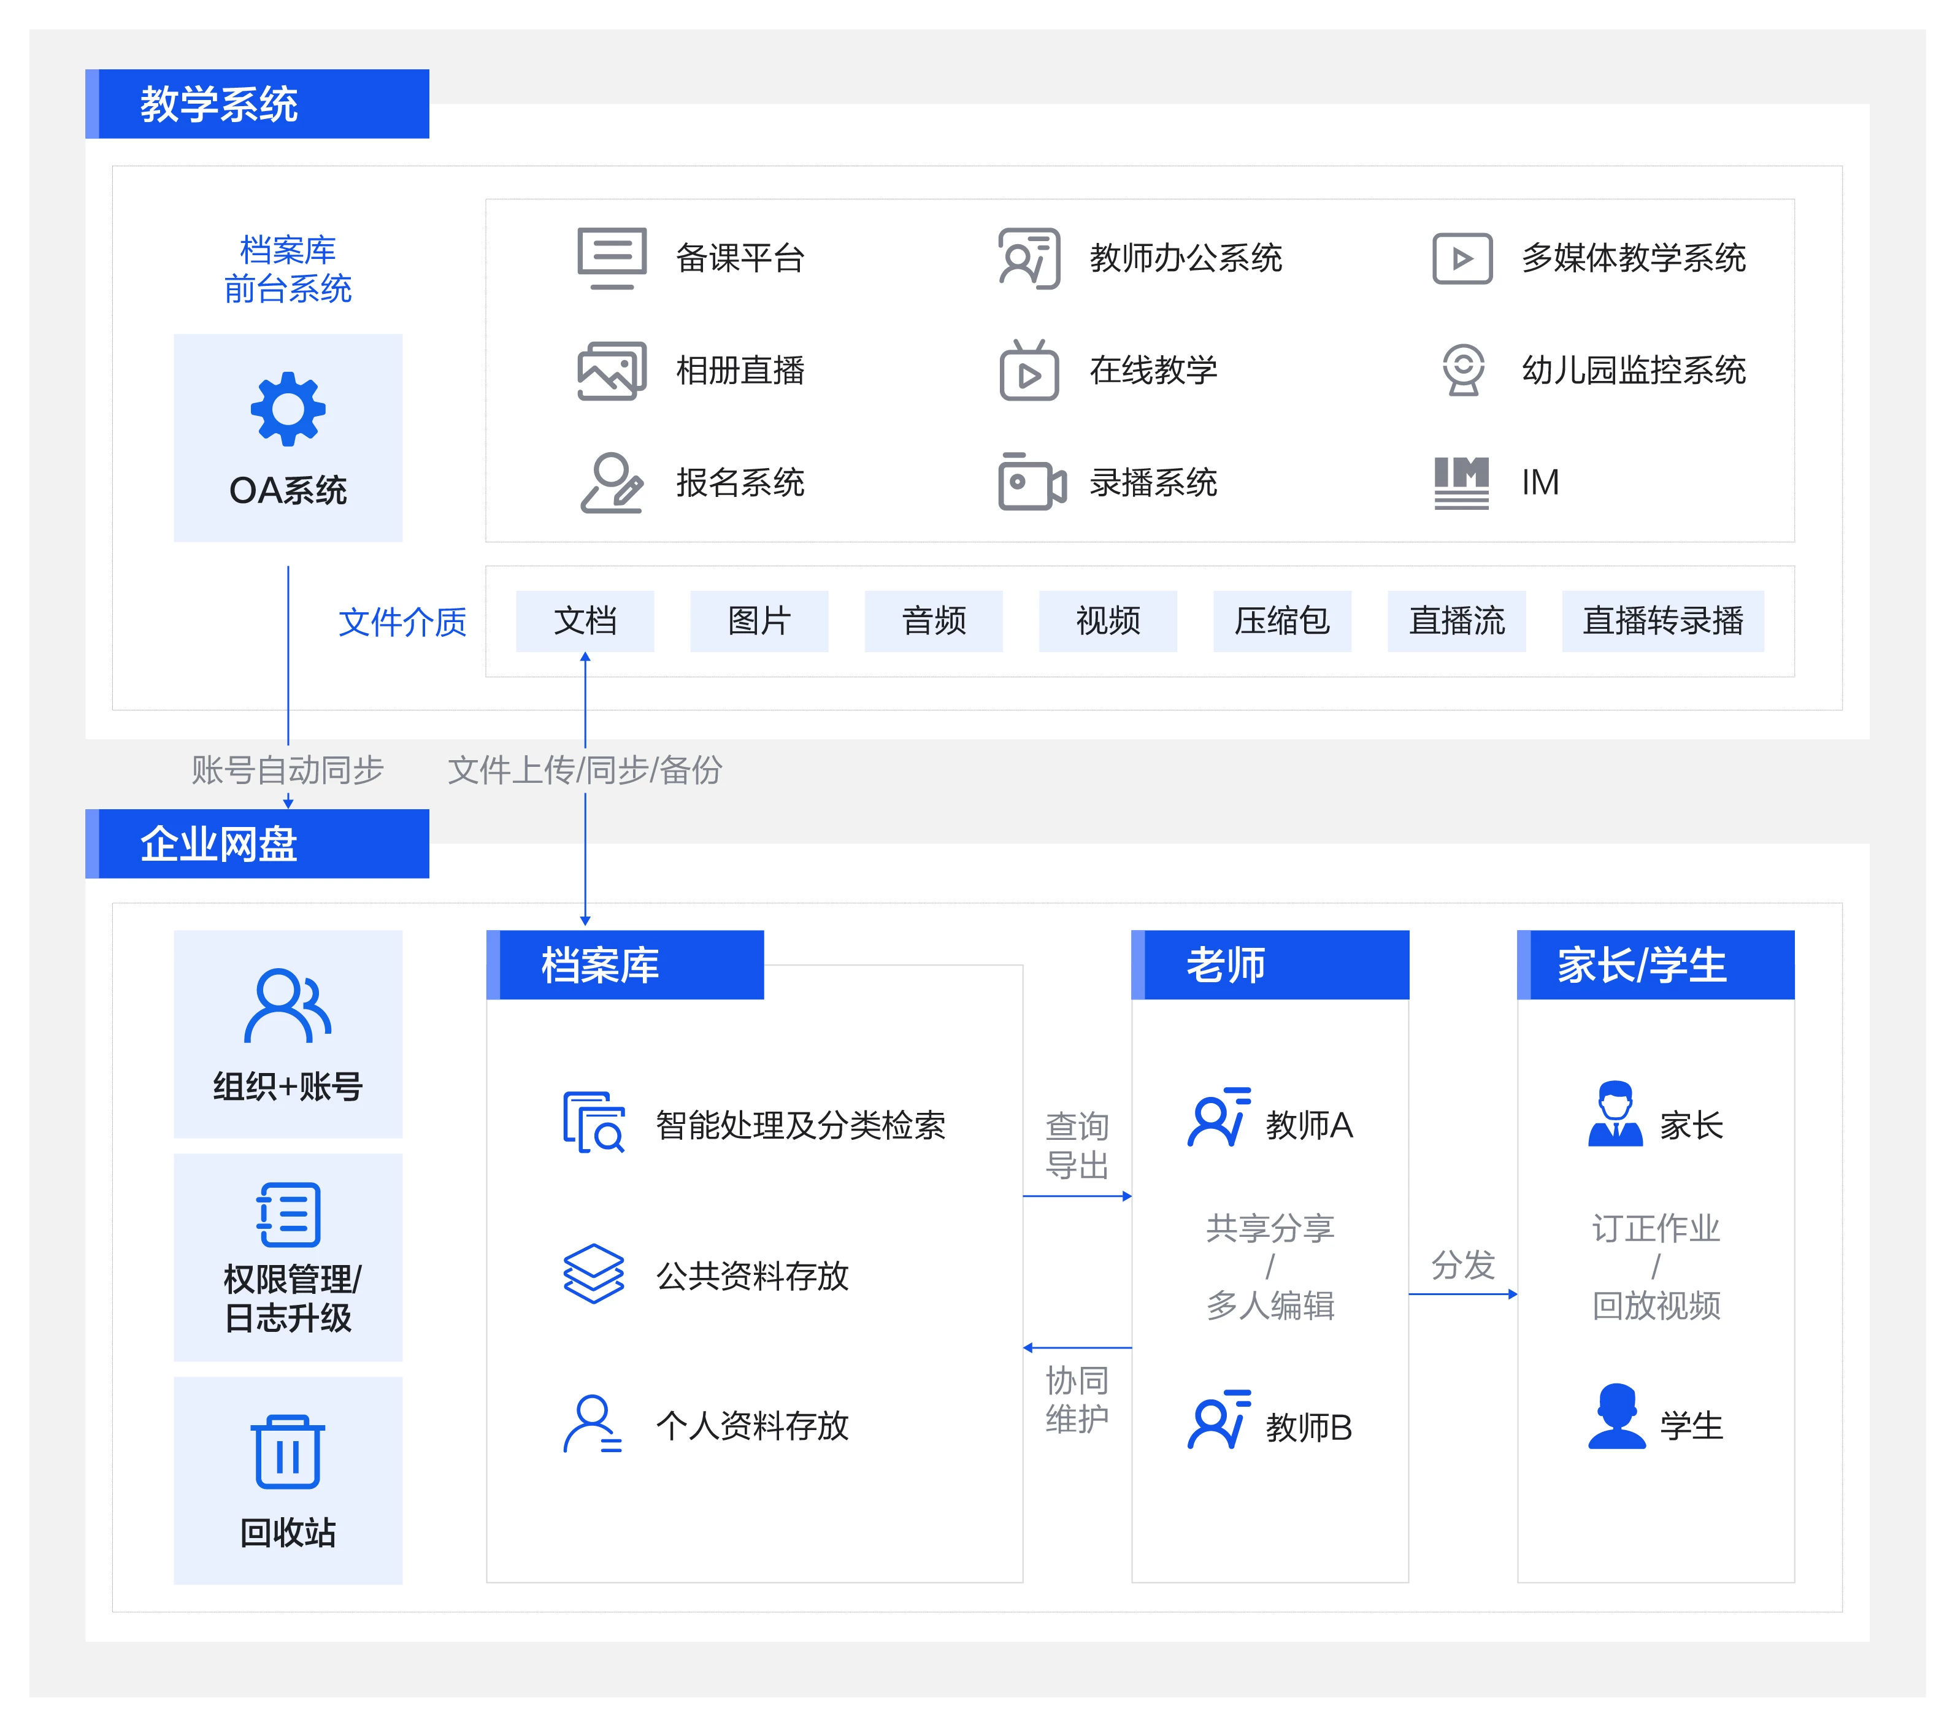Viewport: 1955px width, 1727px height.
Task: Open the 在线教学 TV icon
Action: tap(1028, 371)
